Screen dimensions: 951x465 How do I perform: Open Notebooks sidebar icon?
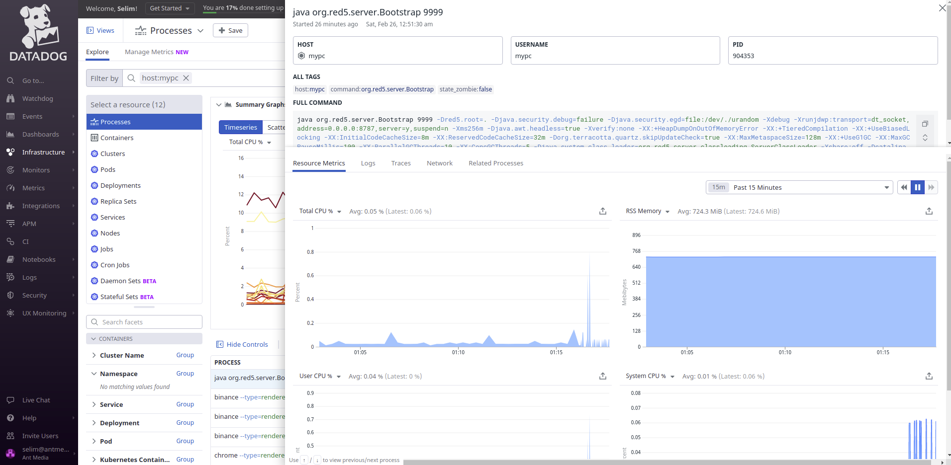pos(10,259)
